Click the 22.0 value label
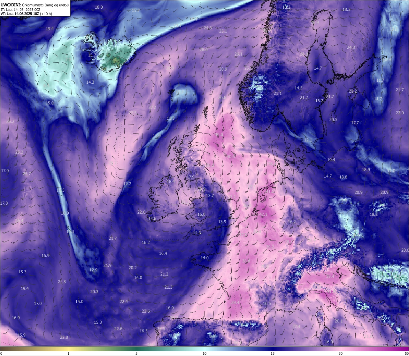The width and height of the screenshot is (409, 356). point(400,113)
